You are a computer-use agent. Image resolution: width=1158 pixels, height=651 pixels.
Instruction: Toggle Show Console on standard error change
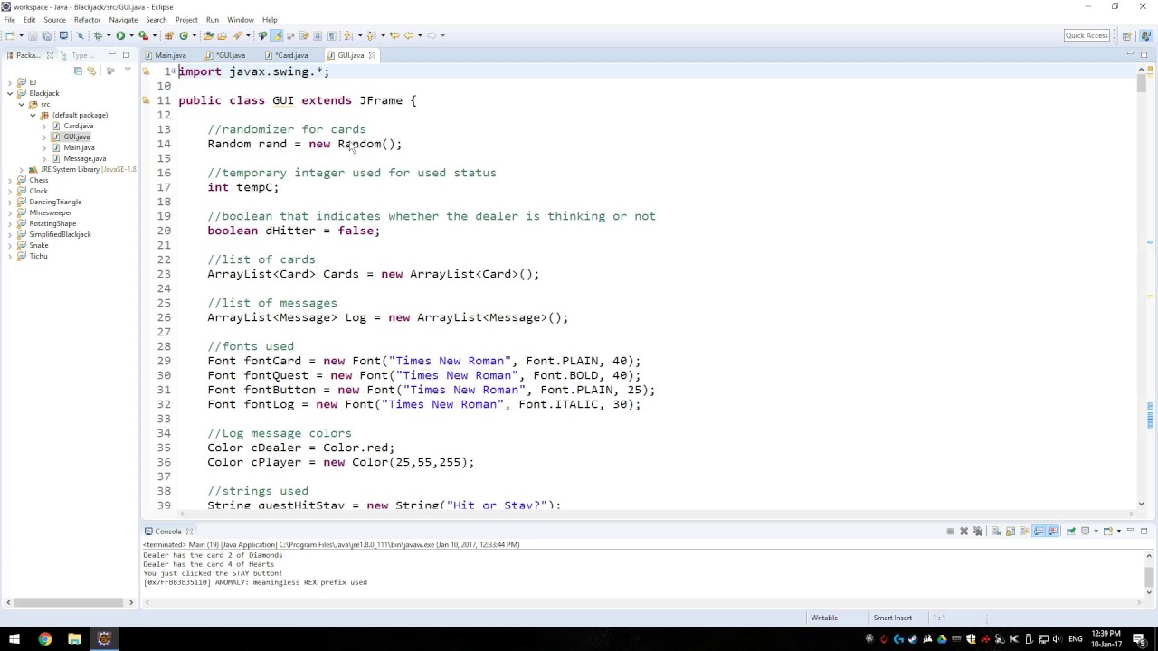click(1053, 531)
